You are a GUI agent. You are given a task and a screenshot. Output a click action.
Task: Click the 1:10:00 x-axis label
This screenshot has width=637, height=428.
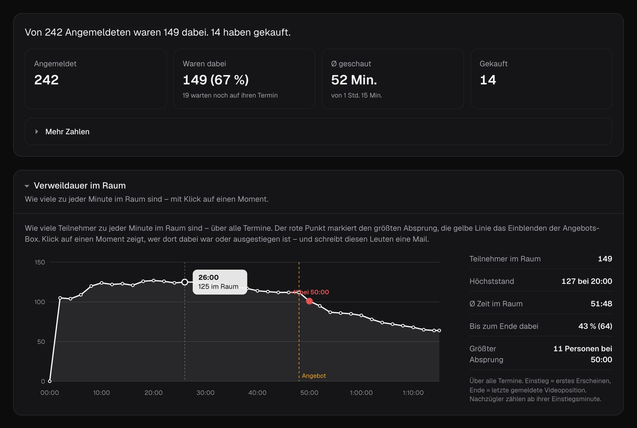click(413, 393)
